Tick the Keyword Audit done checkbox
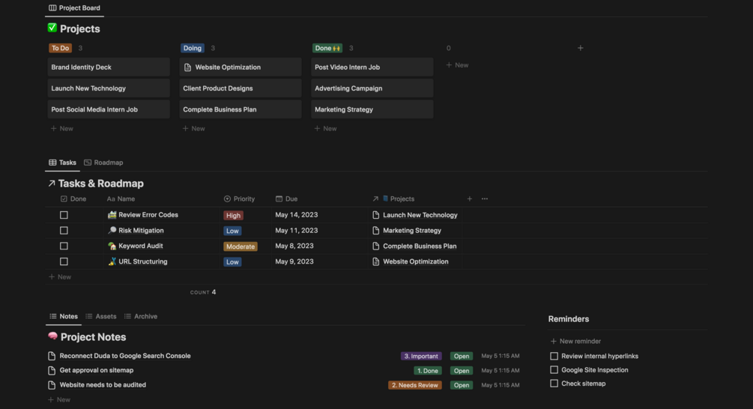 (64, 246)
